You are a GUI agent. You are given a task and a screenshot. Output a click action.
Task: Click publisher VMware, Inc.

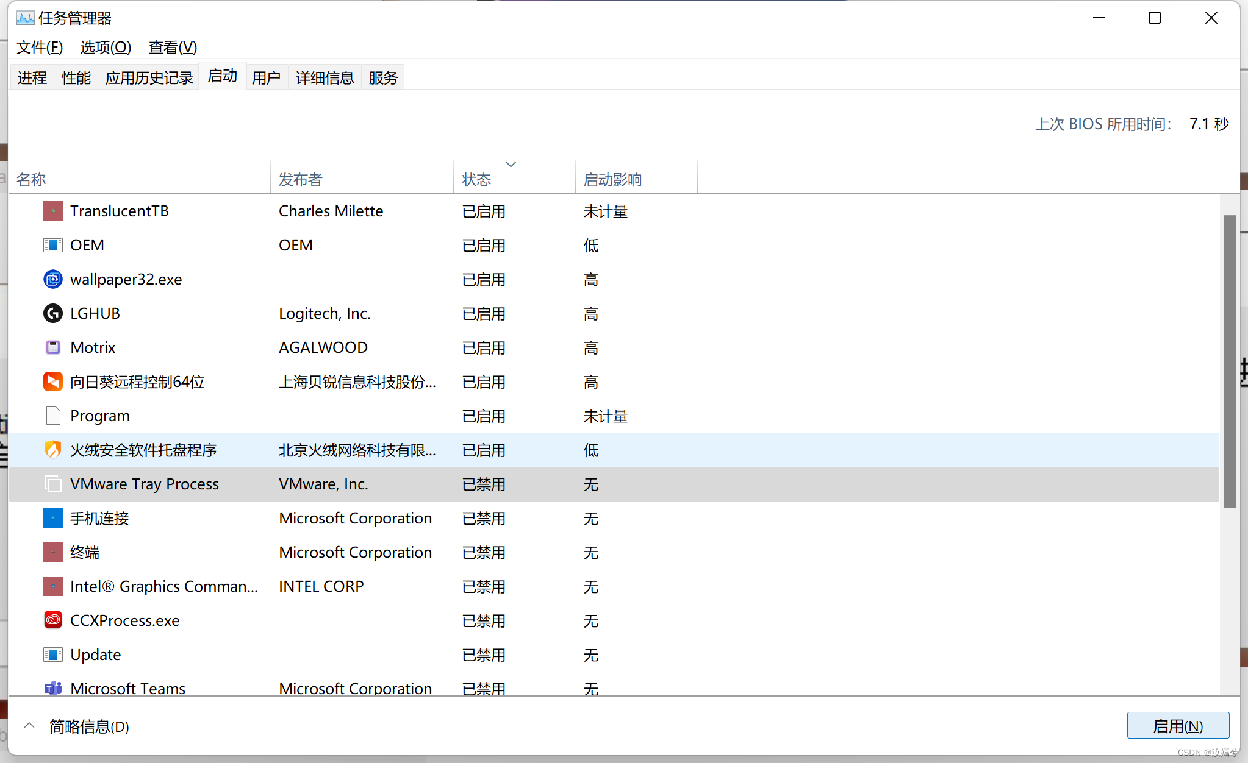pyautogui.click(x=323, y=484)
